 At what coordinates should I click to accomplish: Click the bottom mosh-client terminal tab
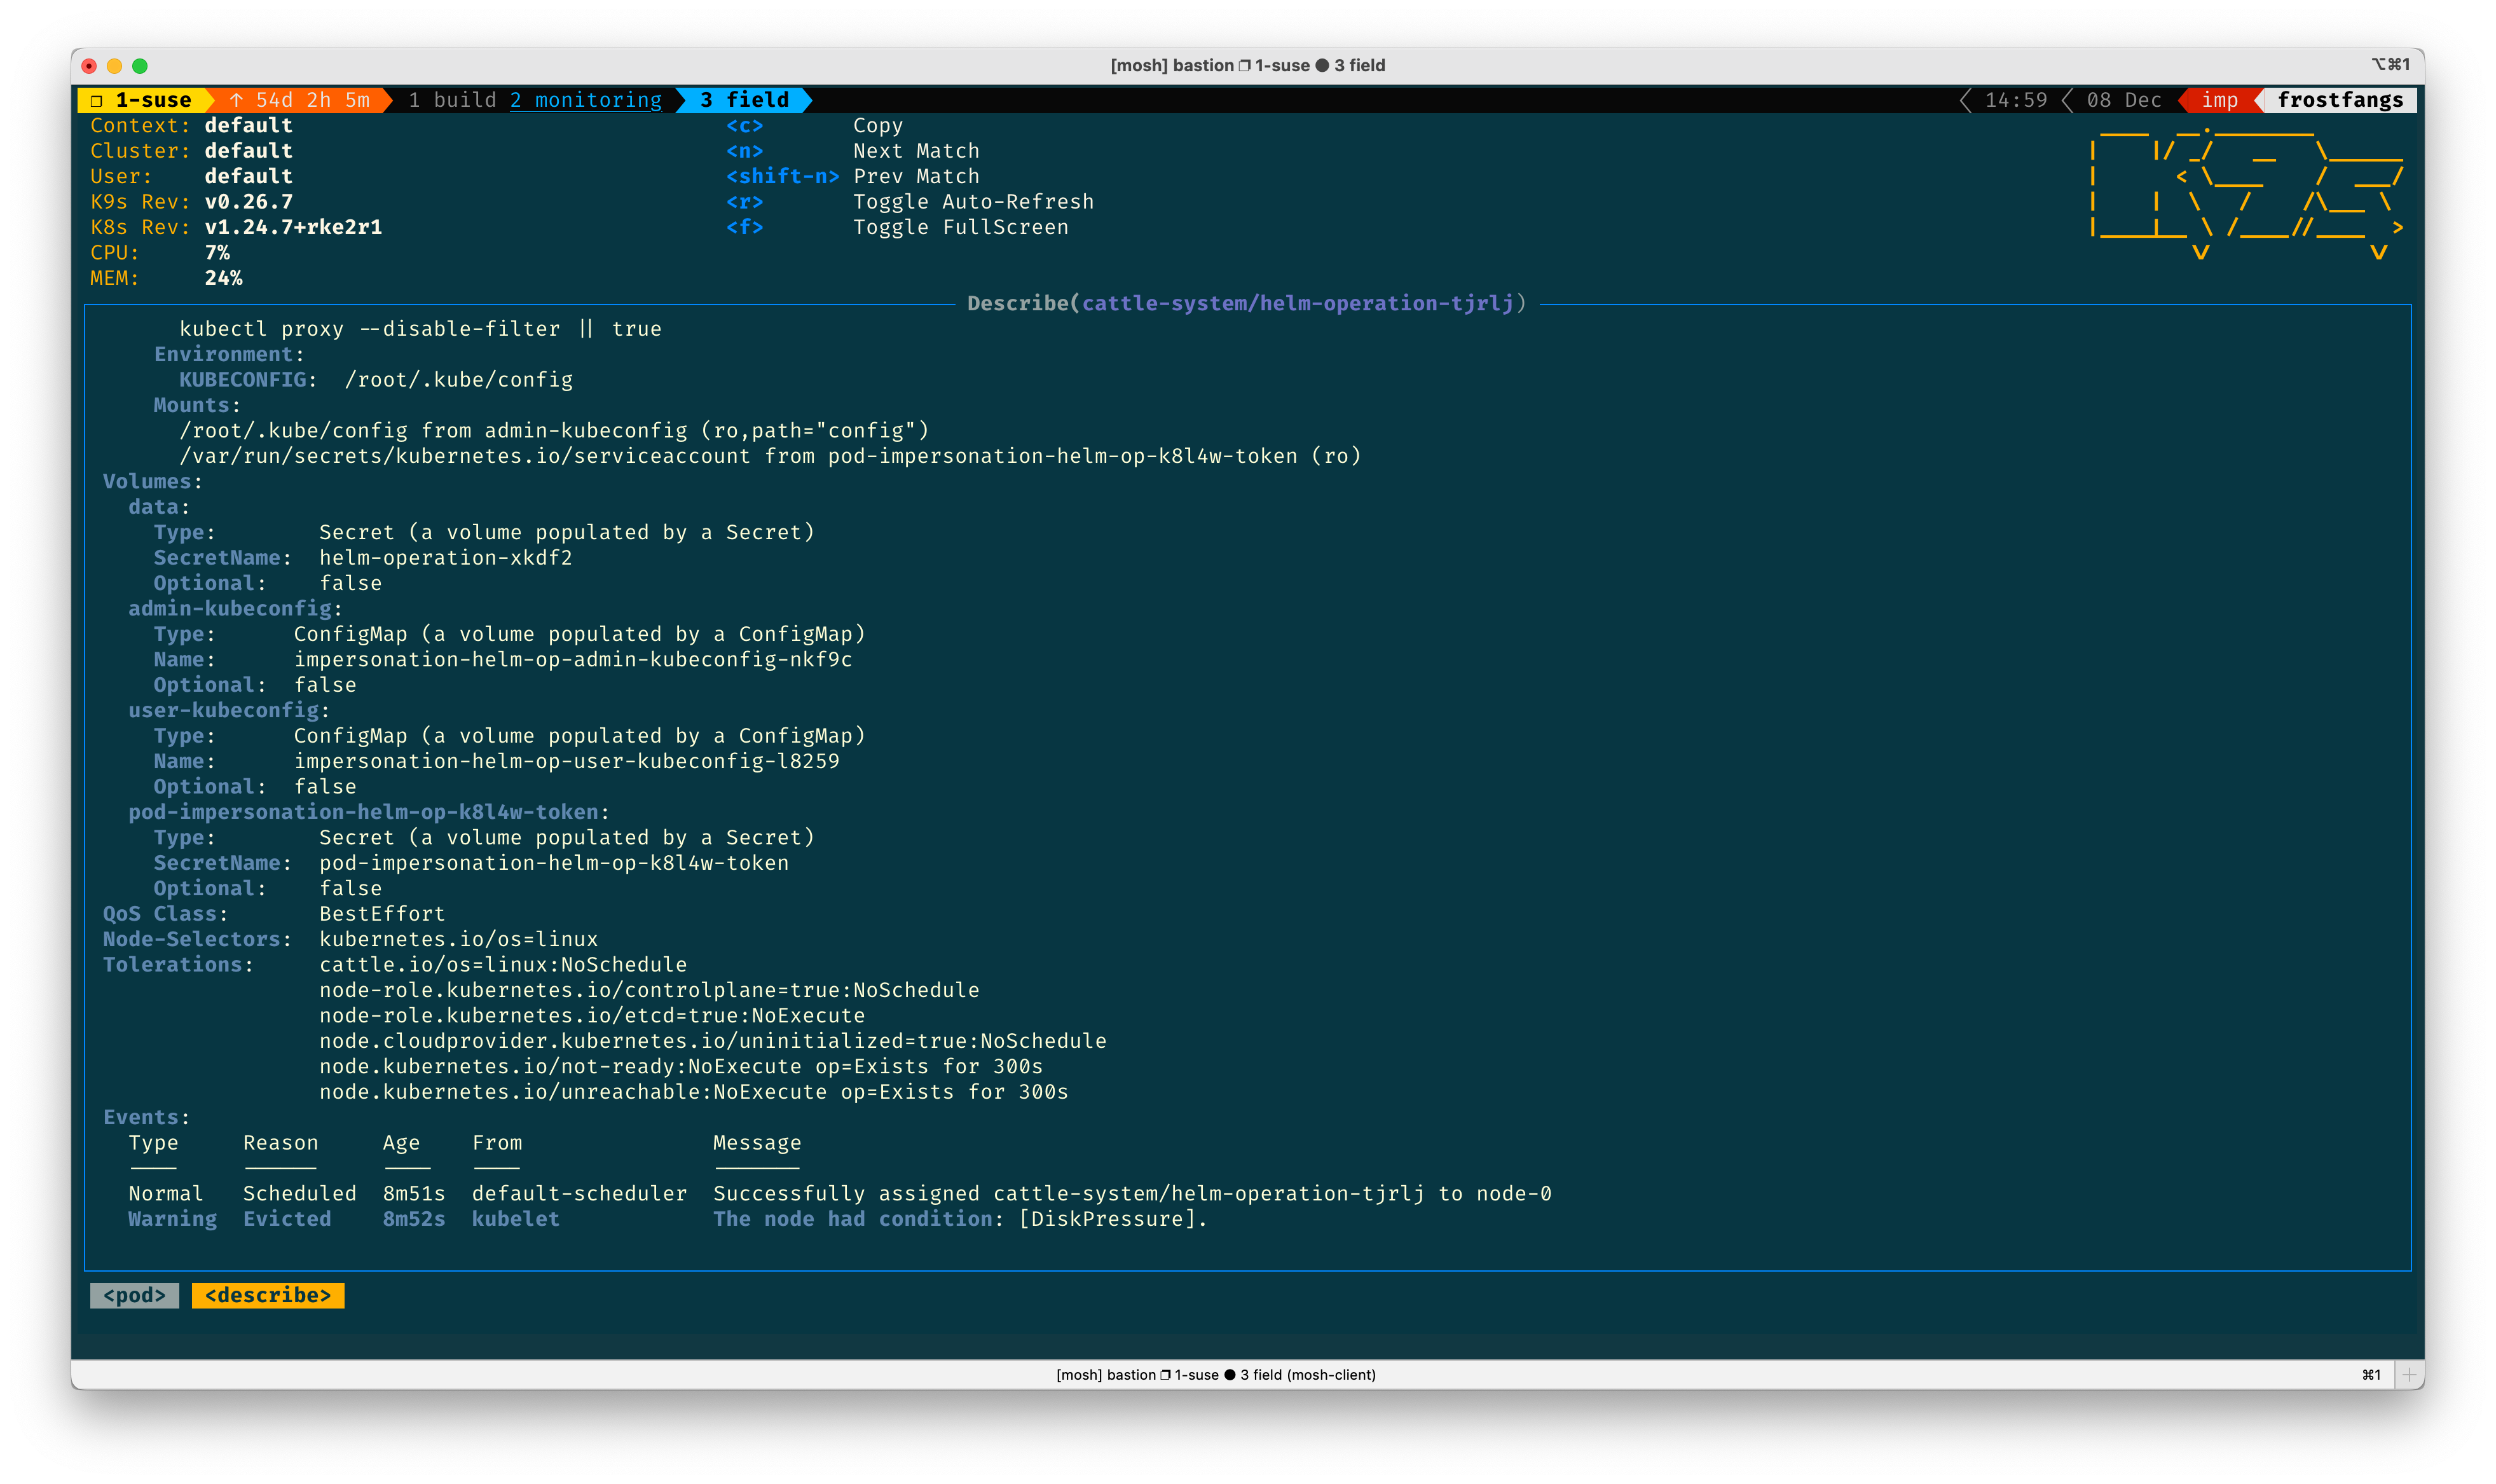click(x=1216, y=1375)
